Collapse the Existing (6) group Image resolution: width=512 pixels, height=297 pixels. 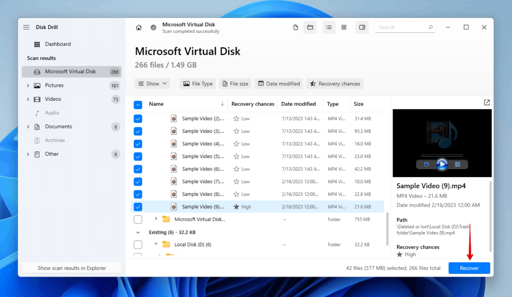pos(138,232)
